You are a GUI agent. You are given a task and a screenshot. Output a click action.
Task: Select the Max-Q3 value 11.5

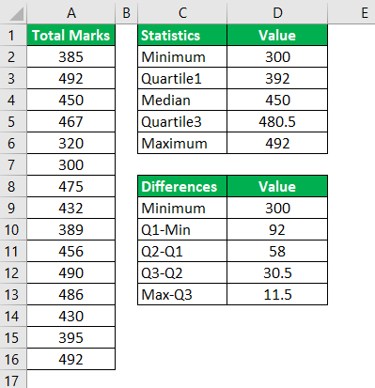click(x=277, y=294)
